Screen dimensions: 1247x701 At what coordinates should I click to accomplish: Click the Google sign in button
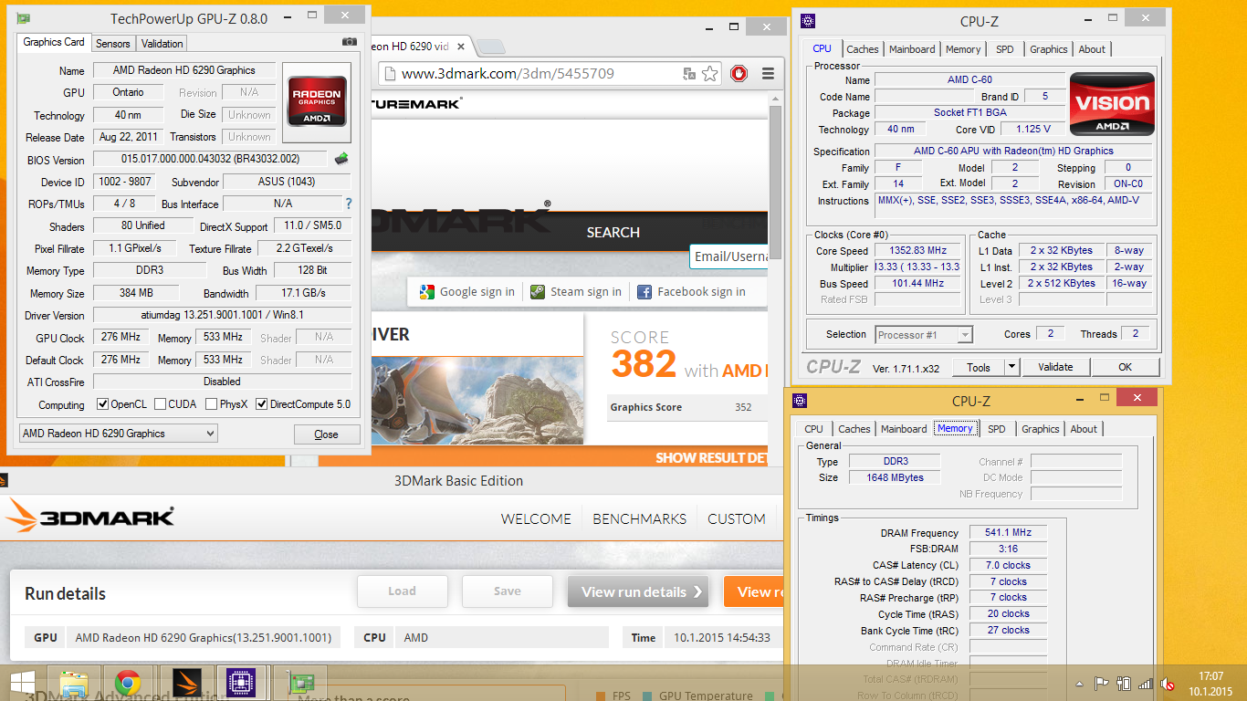coord(467,292)
